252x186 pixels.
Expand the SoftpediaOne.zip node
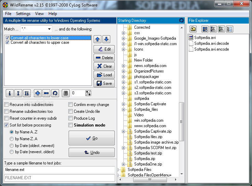pyautogui.click(x=123, y=164)
